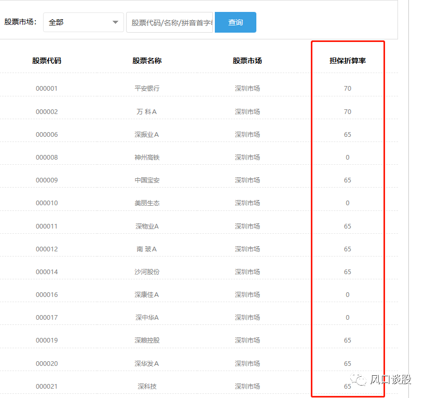This screenshot has height=398, width=425.
Task: Click inside the stock code search field
Action: pos(169,21)
